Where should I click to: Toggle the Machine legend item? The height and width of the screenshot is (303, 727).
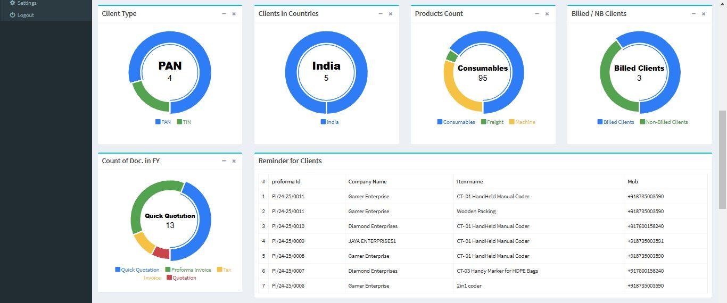coord(522,122)
